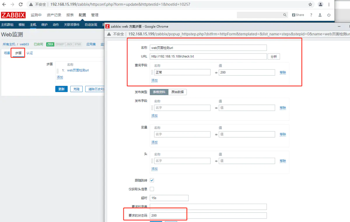Click the ZBX availability badge
The width and height of the screenshot is (350, 222).
(50, 44)
